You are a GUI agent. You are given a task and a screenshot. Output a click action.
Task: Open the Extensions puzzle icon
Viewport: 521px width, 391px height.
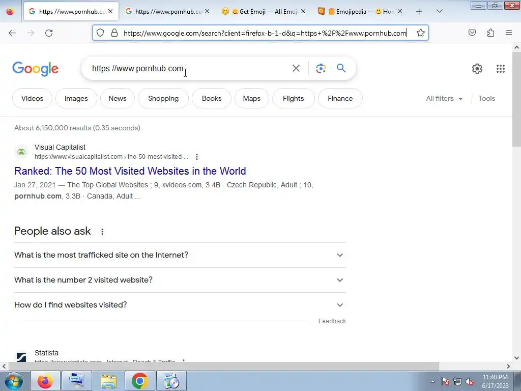point(490,33)
